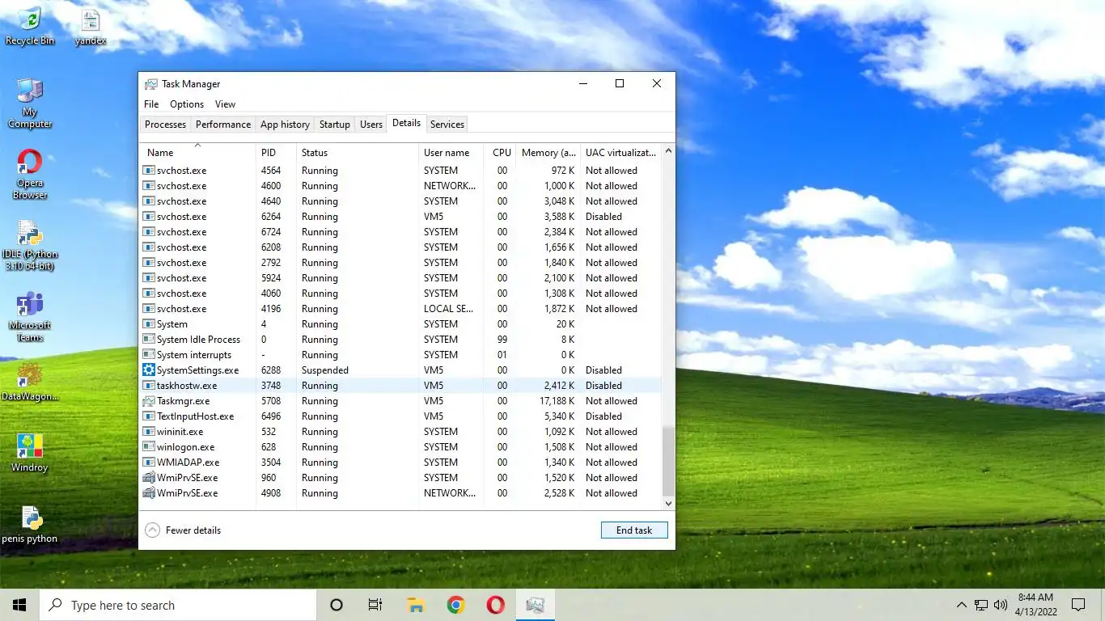Click the 17,188 K memory value
1105x621 pixels.
coord(557,401)
